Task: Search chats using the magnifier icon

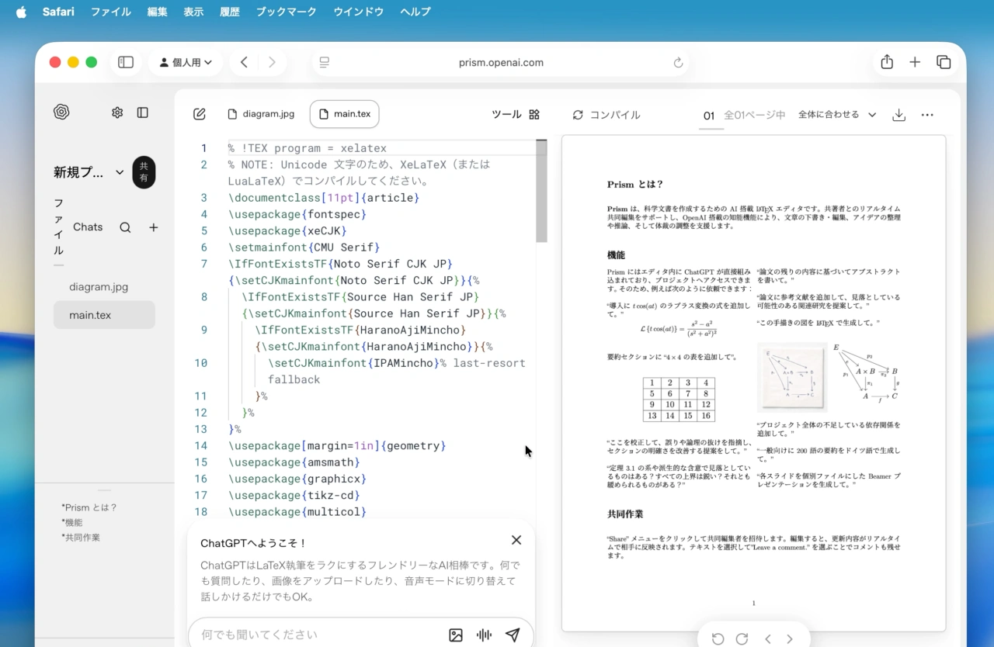Action: pos(124,227)
